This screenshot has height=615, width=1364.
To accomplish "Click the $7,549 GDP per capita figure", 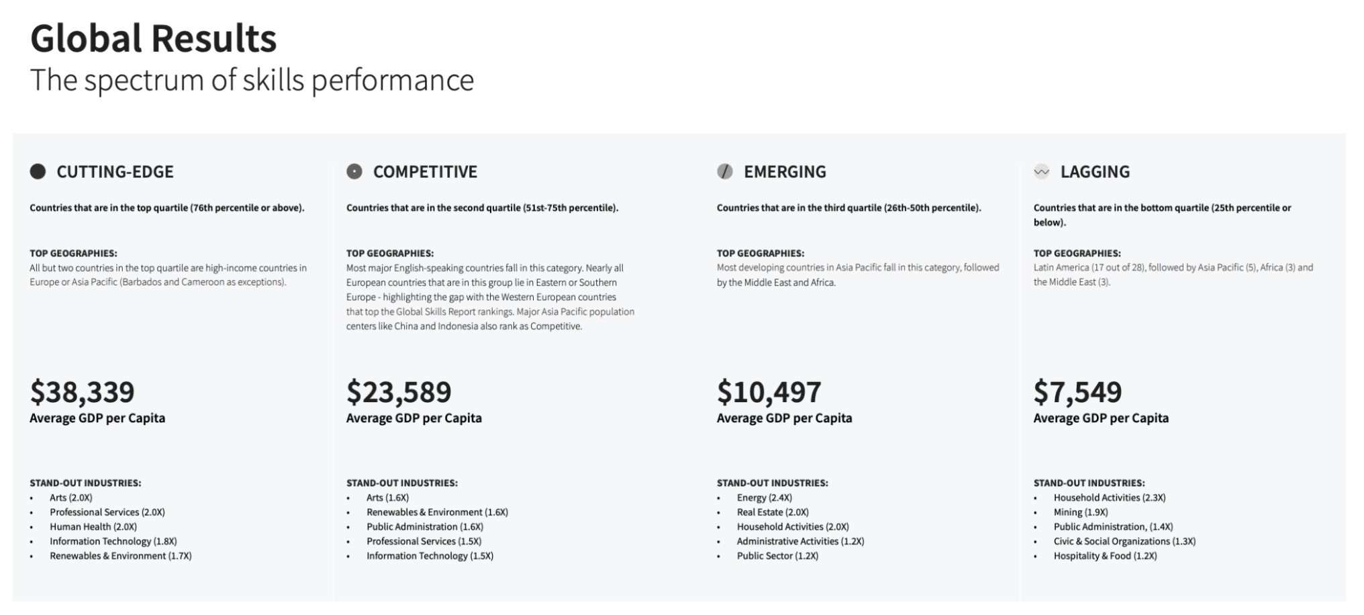I will coord(1077,392).
